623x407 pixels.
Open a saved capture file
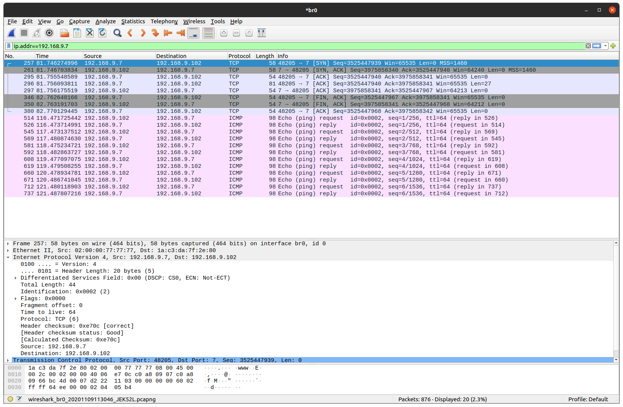[64, 33]
